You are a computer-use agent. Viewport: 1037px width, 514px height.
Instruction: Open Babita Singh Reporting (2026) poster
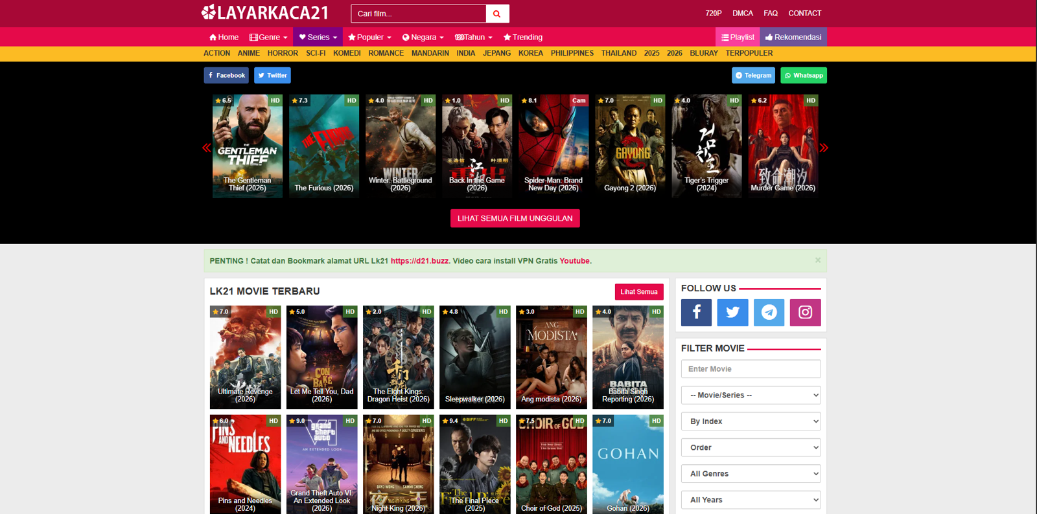click(x=628, y=357)
